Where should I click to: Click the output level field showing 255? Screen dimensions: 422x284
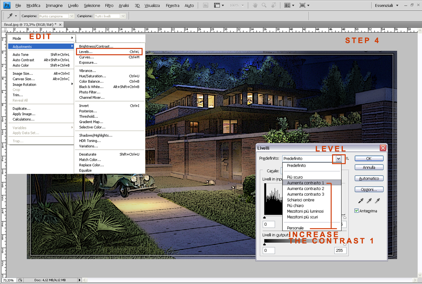340,250
